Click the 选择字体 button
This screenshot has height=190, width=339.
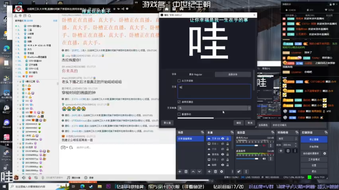[233, 74]
